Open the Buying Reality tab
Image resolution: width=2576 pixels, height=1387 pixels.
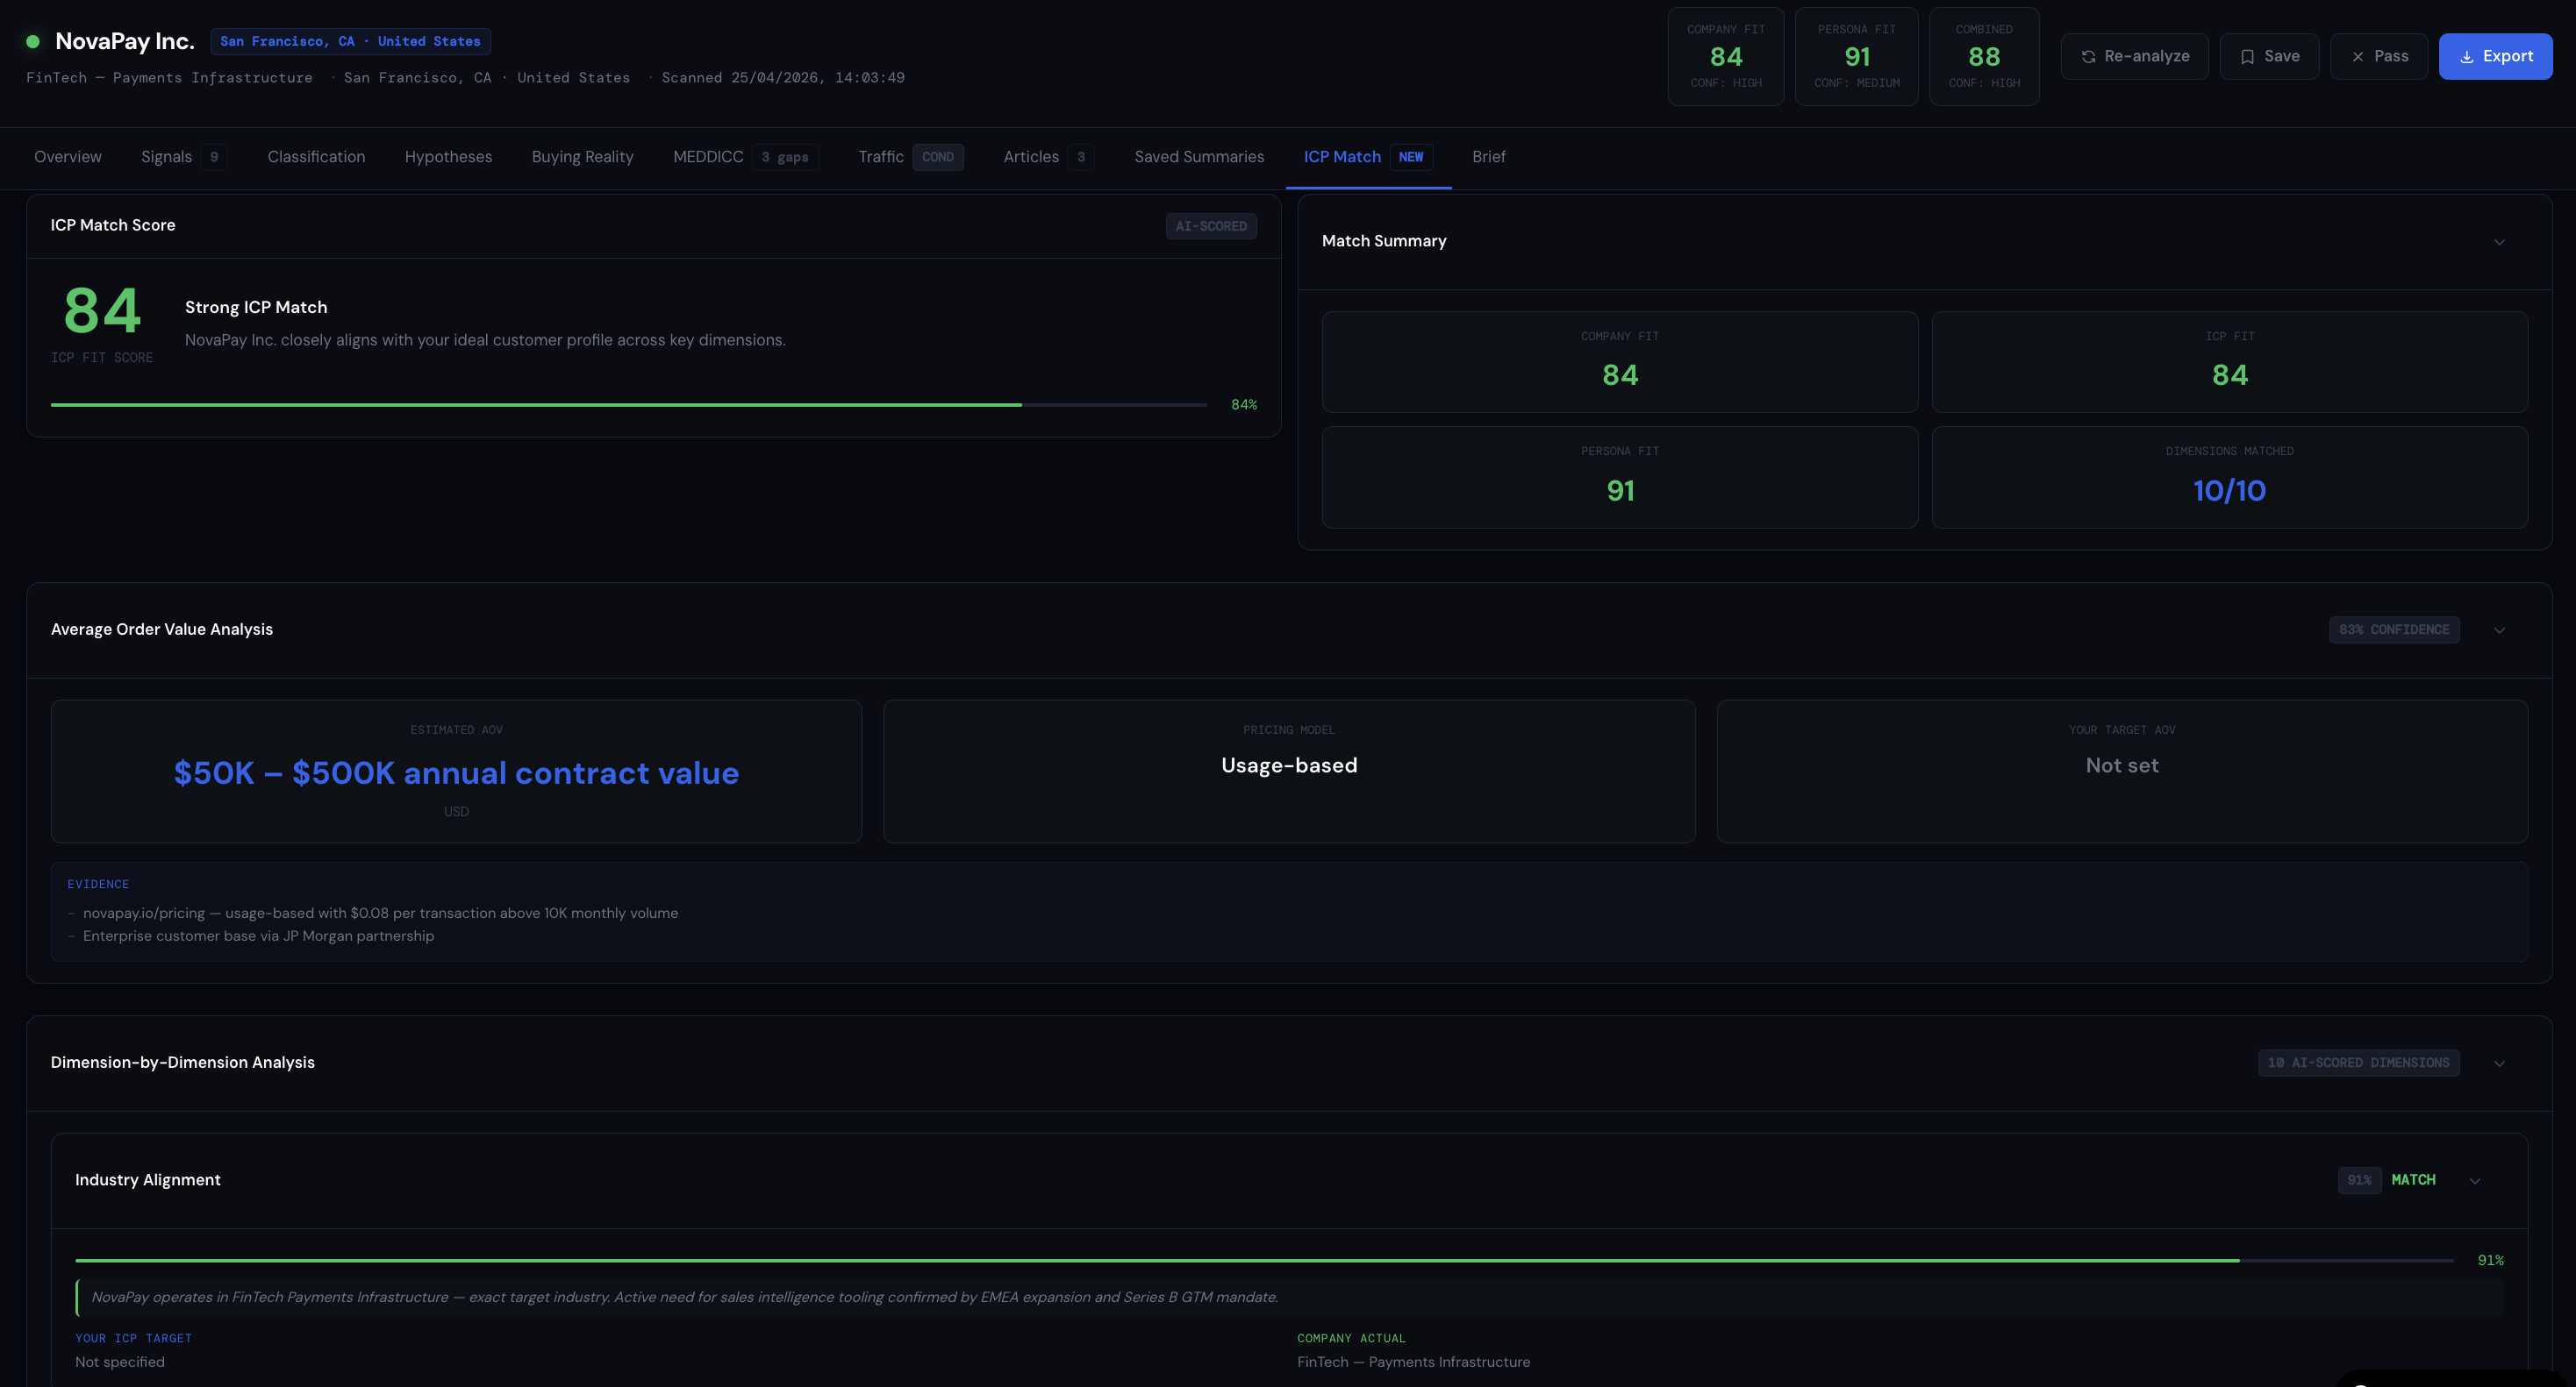click(x=582, y=157)
